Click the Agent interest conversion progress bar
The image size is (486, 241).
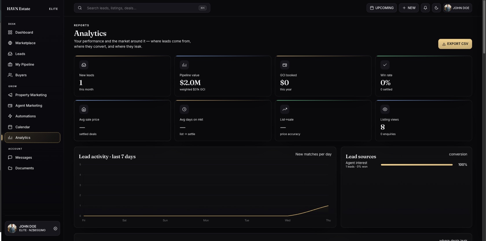(417, 165)
